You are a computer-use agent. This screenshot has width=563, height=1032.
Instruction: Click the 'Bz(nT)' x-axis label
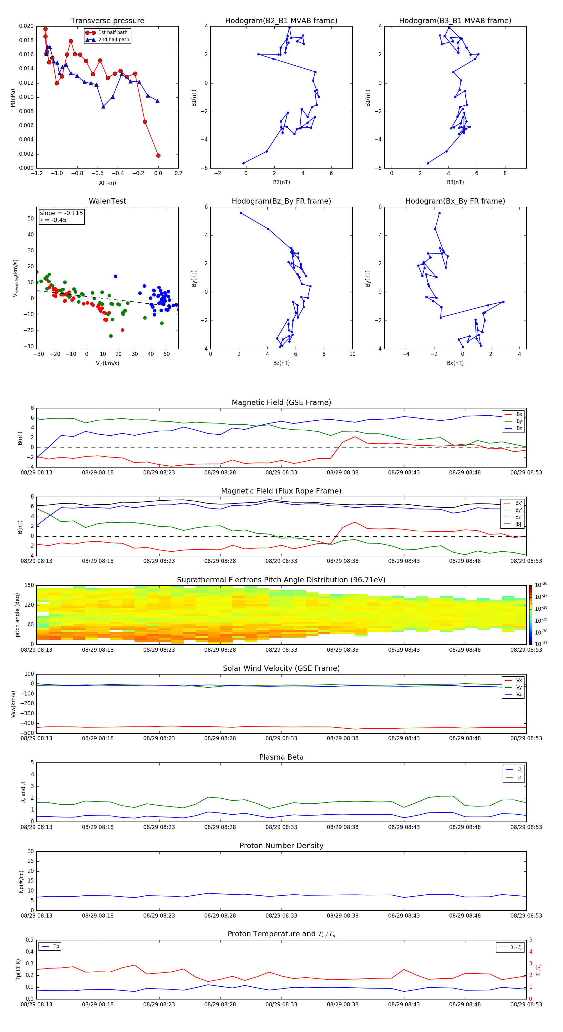pyautogui.click(x=281, y=363)
